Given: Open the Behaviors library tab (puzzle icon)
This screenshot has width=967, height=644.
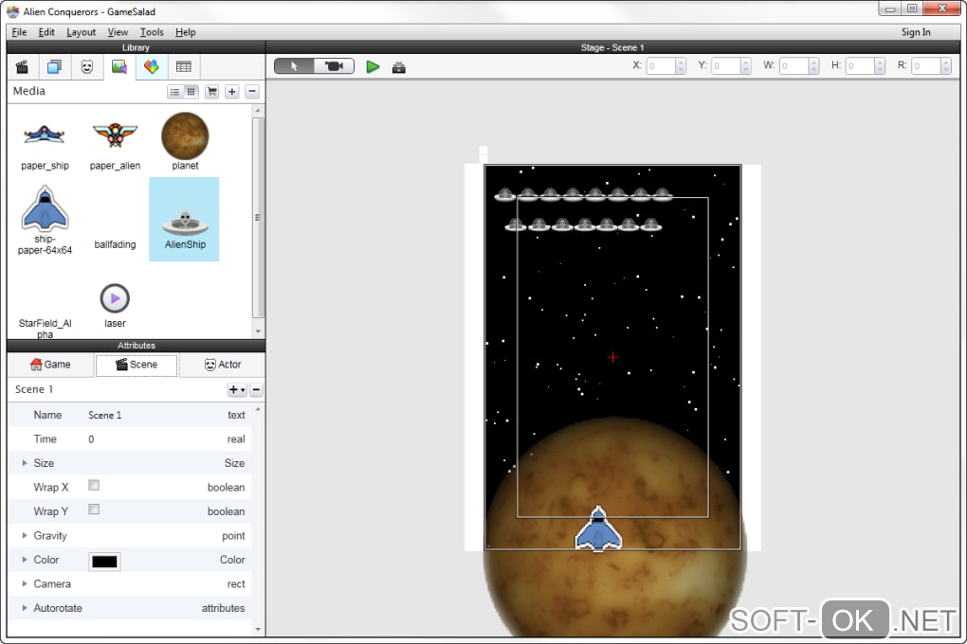Looking at the screenshot, I should click(x=151, y=66).
